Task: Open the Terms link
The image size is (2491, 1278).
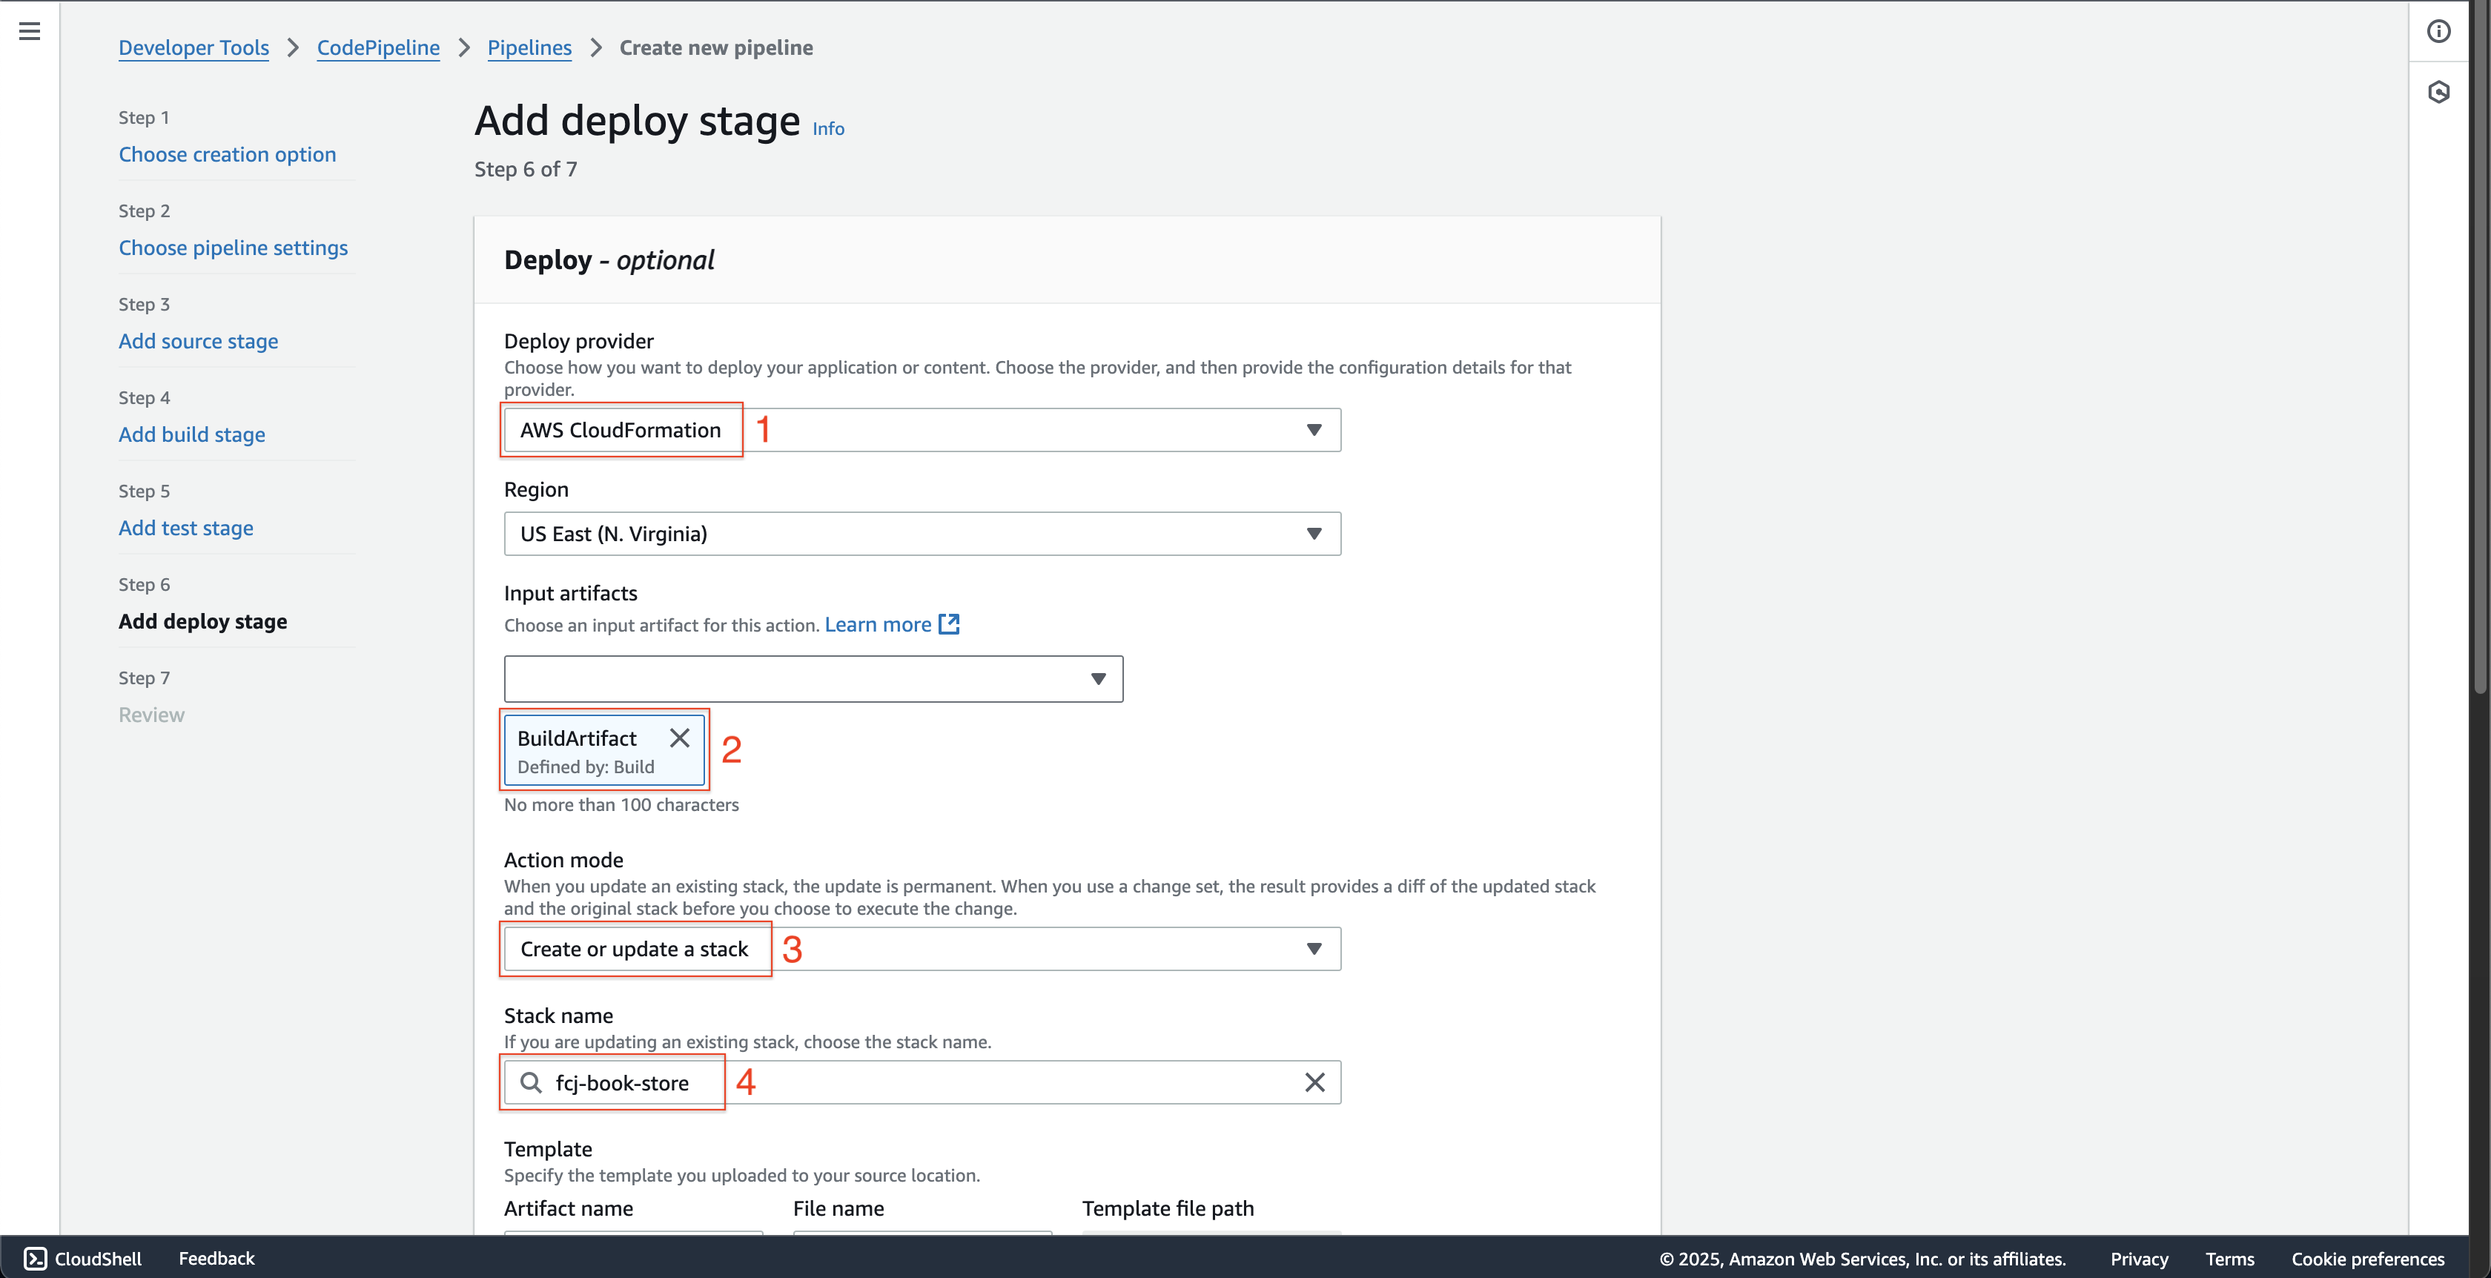Action: click(2229, 1259)
